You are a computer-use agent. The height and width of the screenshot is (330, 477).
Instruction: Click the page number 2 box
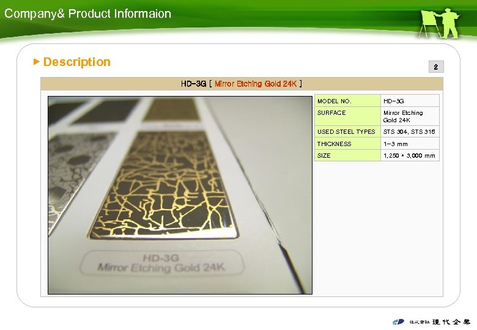coord(436,67)
